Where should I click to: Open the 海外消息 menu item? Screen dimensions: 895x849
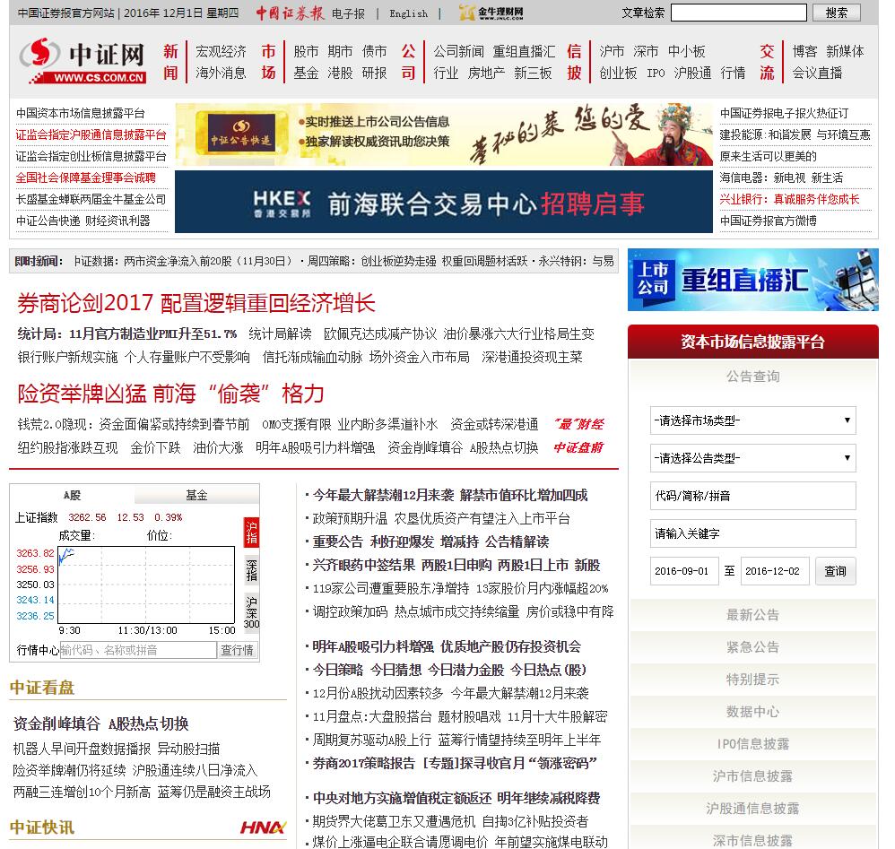coord(221,73)
